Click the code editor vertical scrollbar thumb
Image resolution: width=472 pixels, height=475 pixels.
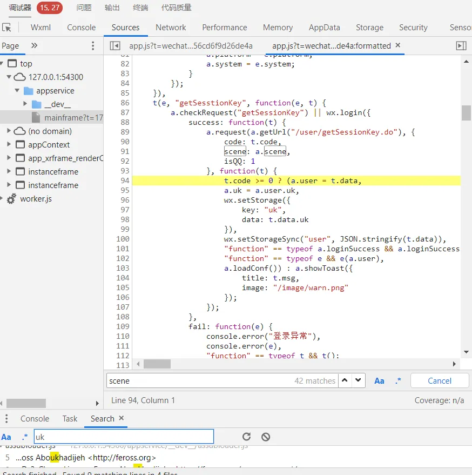point(466,113)
